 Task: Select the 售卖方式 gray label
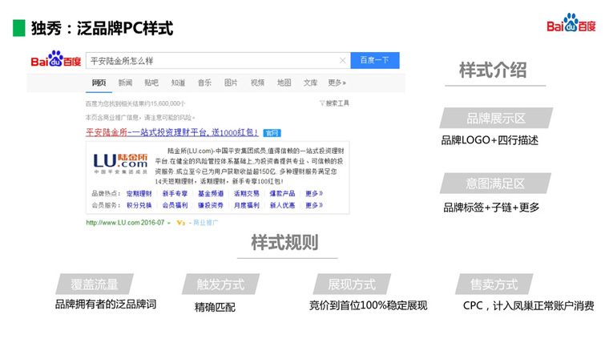pos(494,284)
